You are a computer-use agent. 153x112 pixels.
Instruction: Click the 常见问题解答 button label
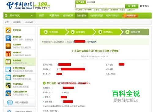21,103
